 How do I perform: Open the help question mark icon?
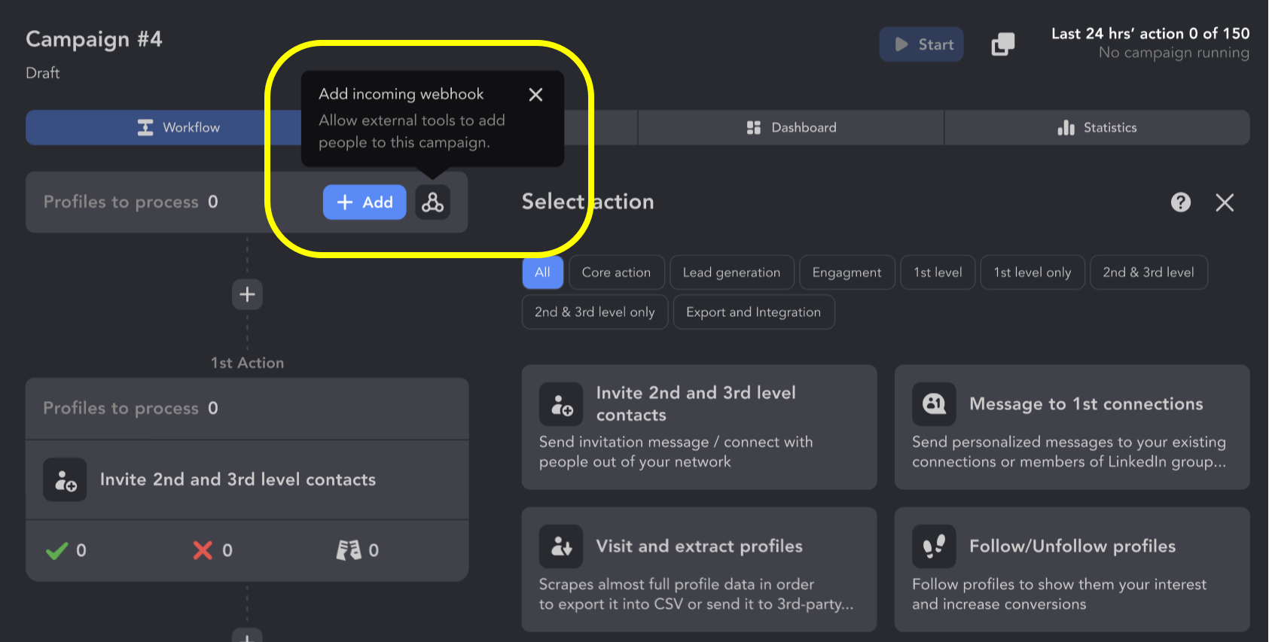(x=1181, y=202)
